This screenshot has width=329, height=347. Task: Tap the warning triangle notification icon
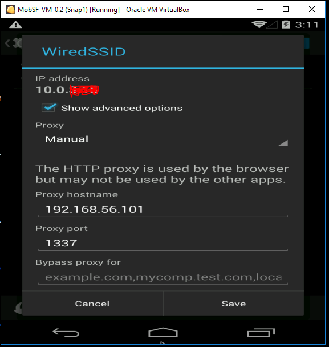tap(15, 25)
